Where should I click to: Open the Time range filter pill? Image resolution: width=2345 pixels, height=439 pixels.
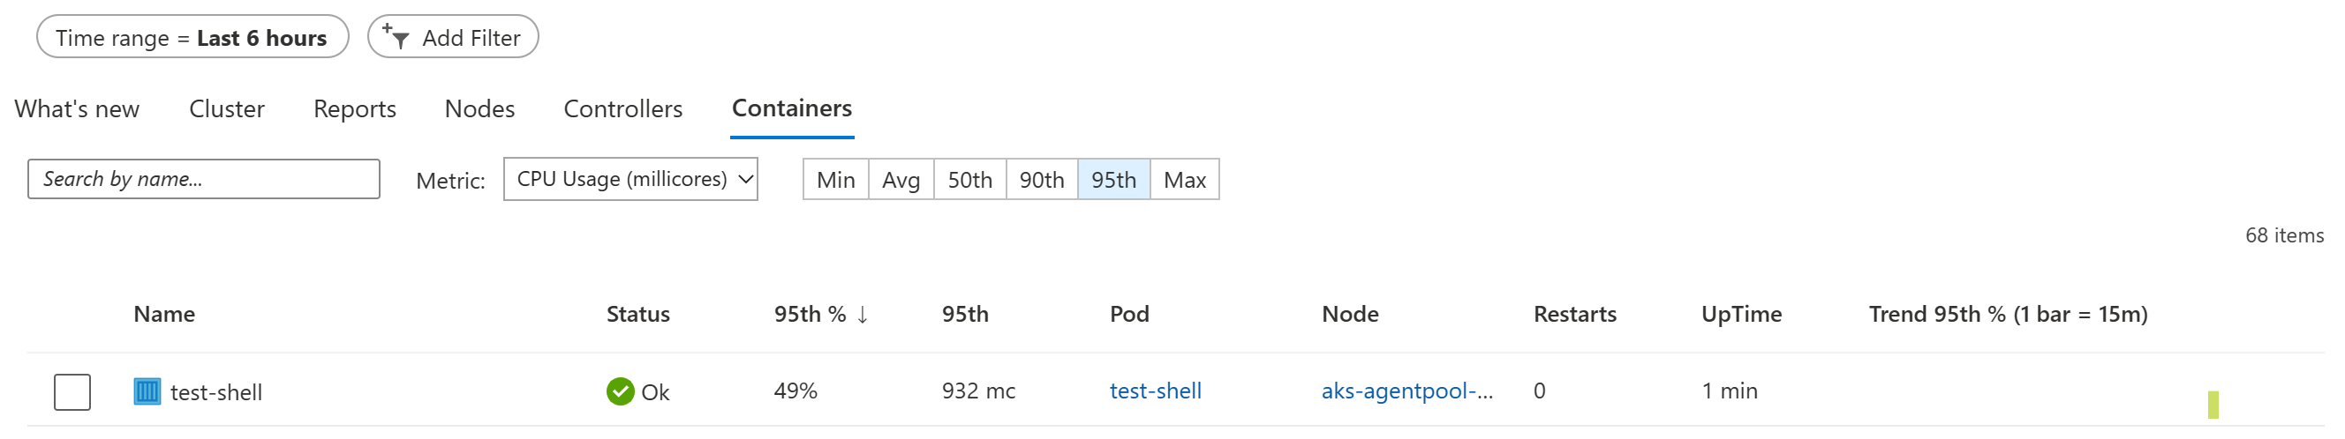pos(192,37)
